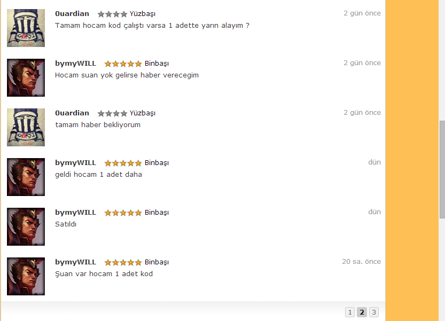Select current page 2 in pagination
445x321 pixels.
362,312
